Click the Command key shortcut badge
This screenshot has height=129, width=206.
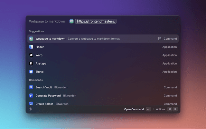click(170, 109)
